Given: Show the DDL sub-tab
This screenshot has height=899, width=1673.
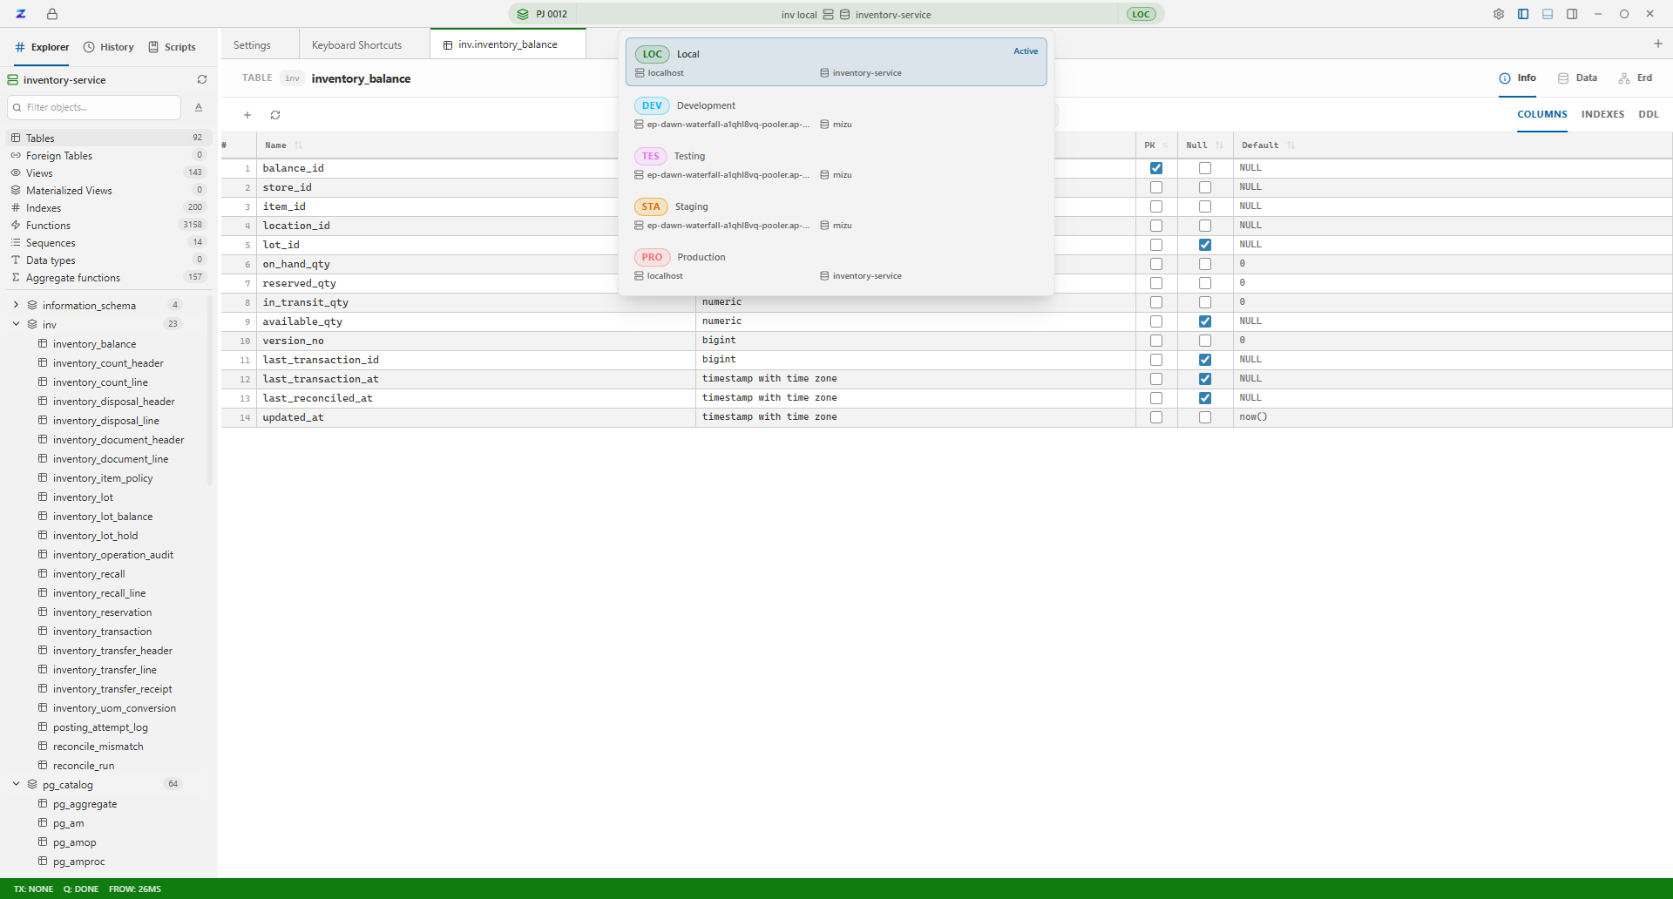Looking at the screenshot, I should coord(1649,114).
